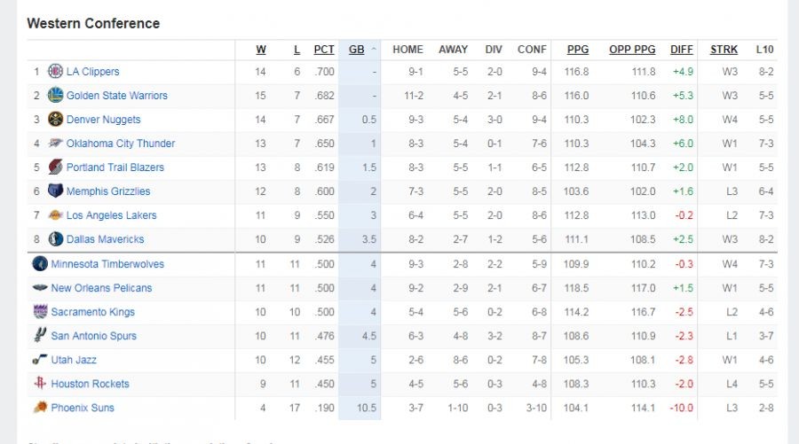This screenshot has height=444, width=799.
Task: Open the New Orleans Pelicans link
Action: (x=101, y=288)
